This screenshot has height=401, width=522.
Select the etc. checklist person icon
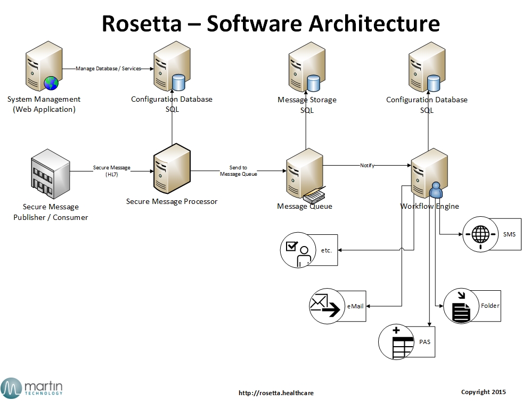298,250
